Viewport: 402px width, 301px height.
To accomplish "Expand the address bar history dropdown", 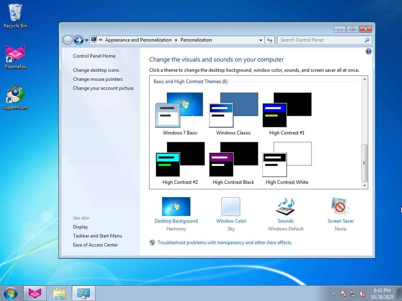I will coord(261,40).
